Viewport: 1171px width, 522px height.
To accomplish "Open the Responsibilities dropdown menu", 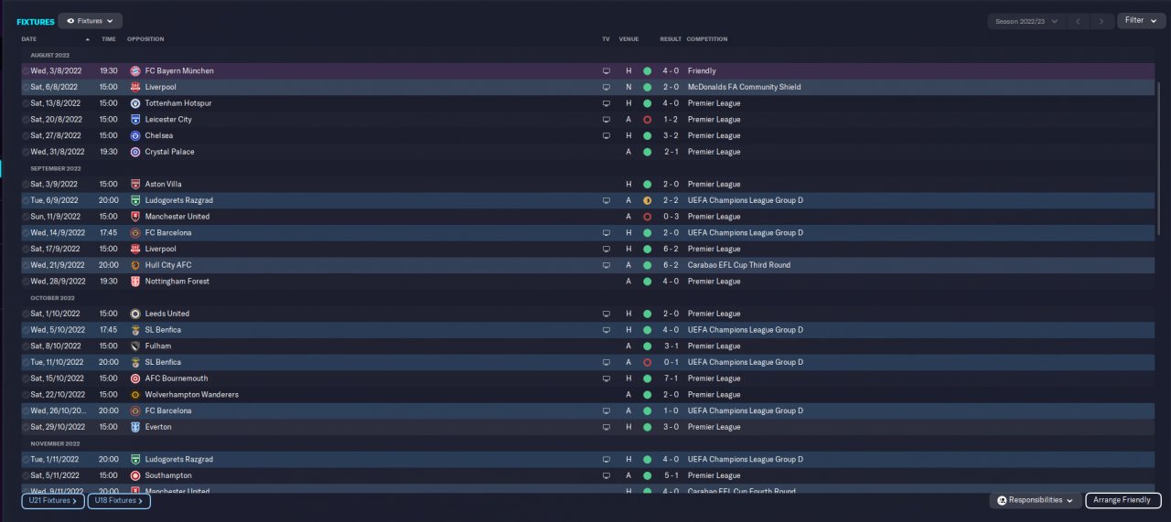I will click(1036, 500).
